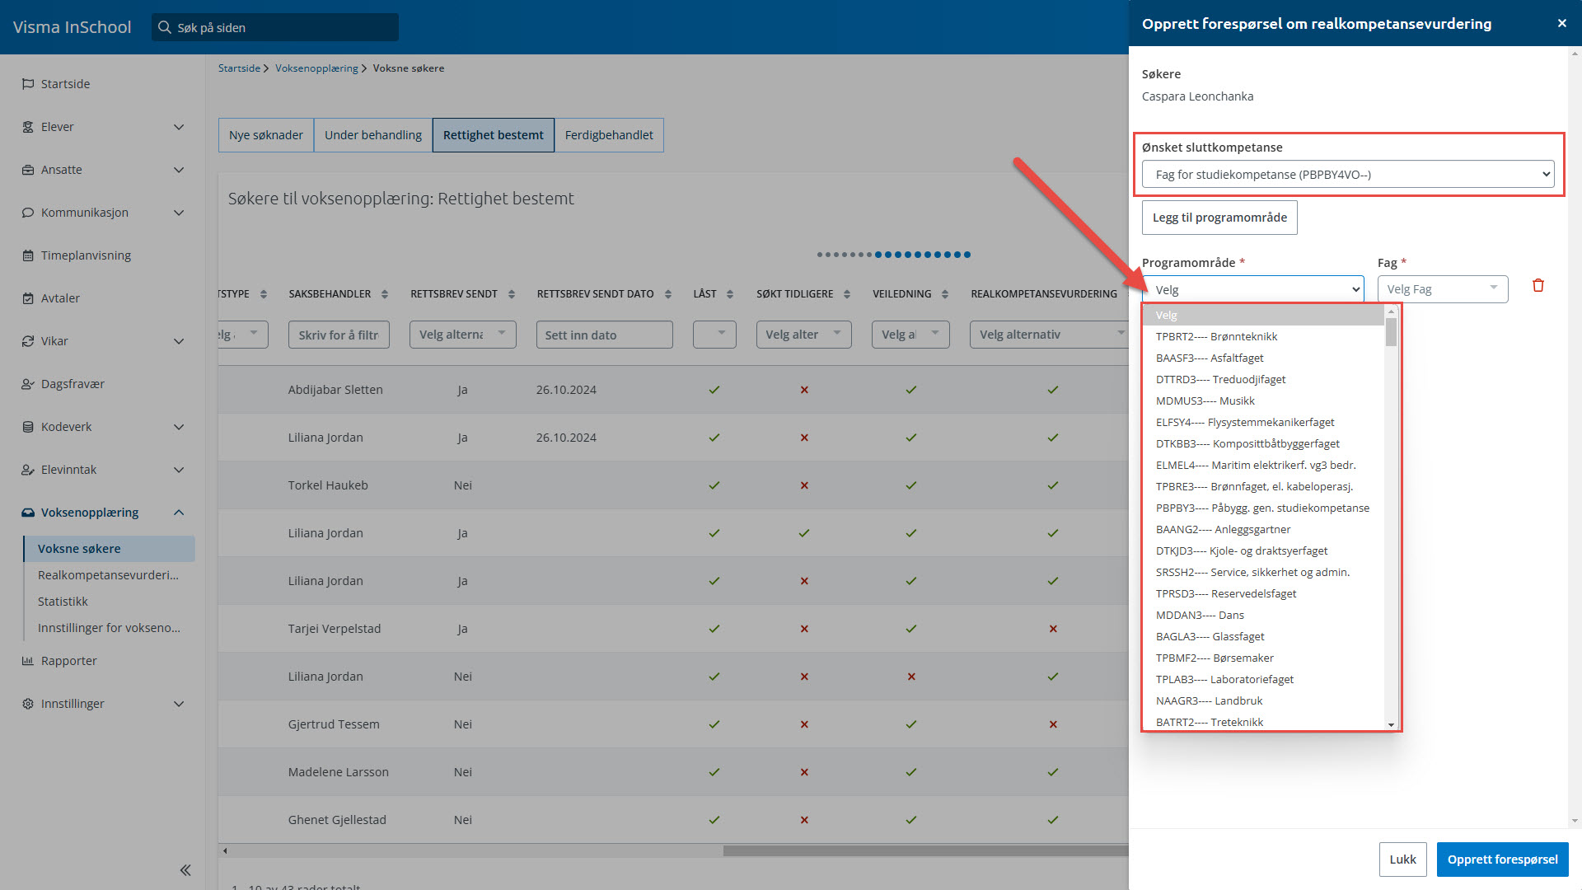This screenshot has width=1582, height=890.
Task: Click Opprett forespørsel button
Action: coord(1502,860)
